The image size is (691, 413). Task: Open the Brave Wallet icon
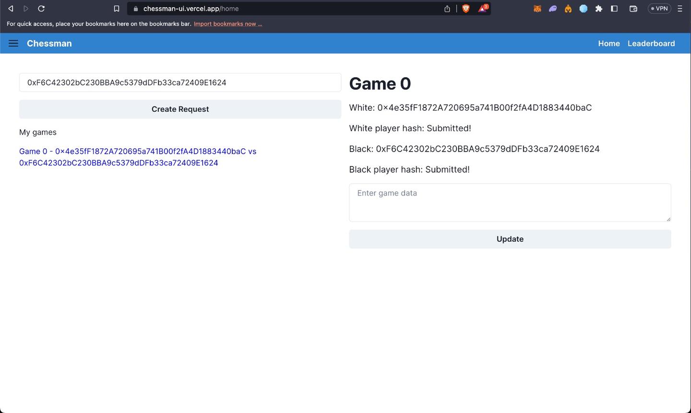point(633,9)
